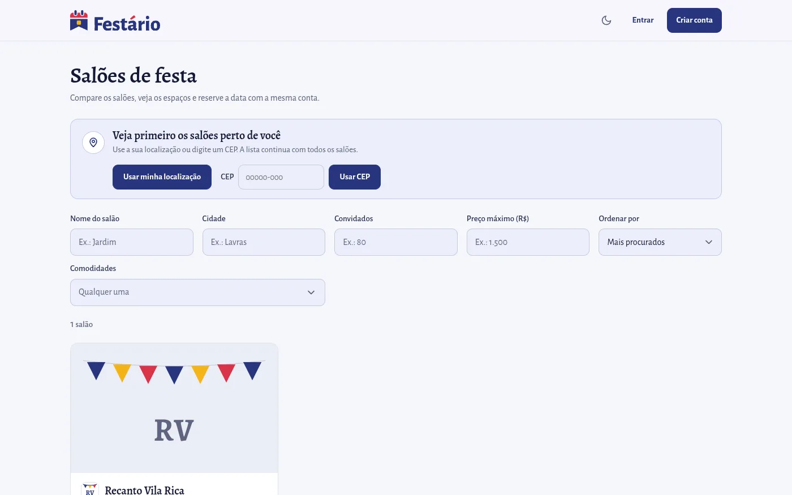Image resolution: width=792 pixels, height=495 pixels.
Task: Open the Mais procurados sort select
Action: [x=660, y=242]
